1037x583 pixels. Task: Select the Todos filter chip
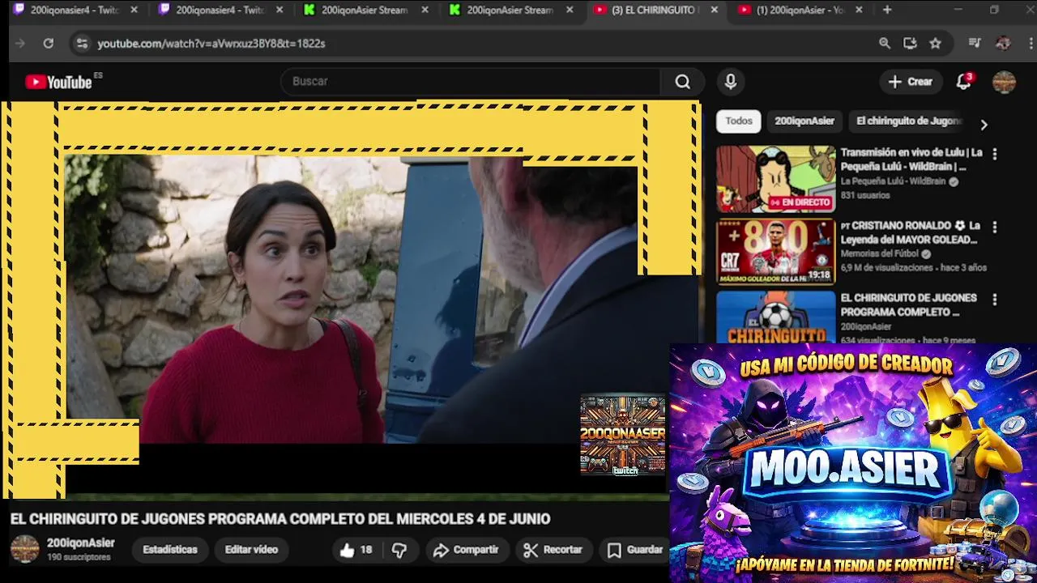coord(739,121)
